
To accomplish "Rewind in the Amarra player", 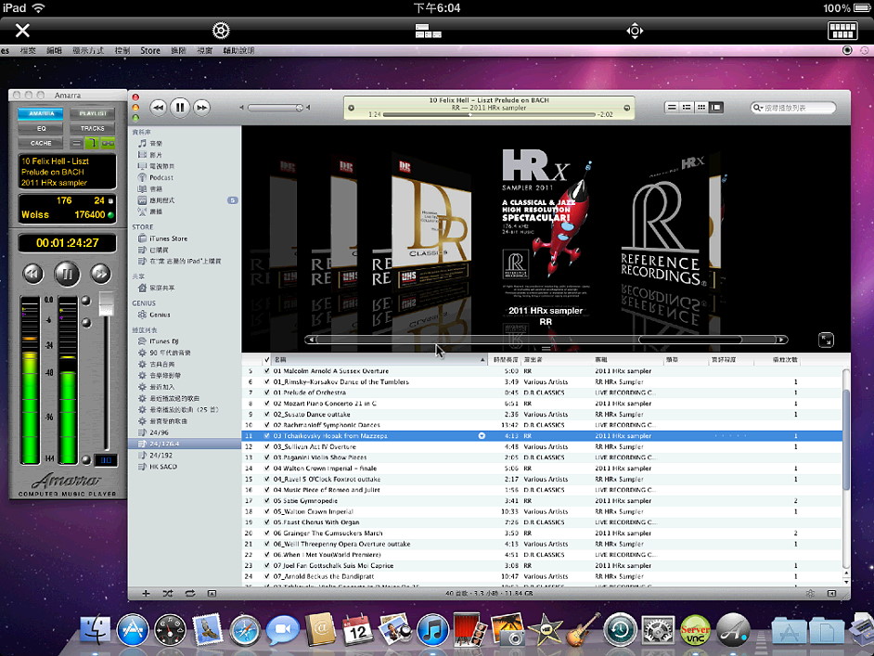I will (32, 273).
